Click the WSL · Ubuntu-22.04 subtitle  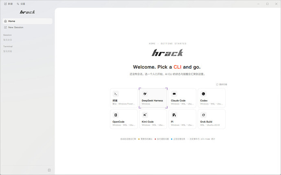click(210, 125)
